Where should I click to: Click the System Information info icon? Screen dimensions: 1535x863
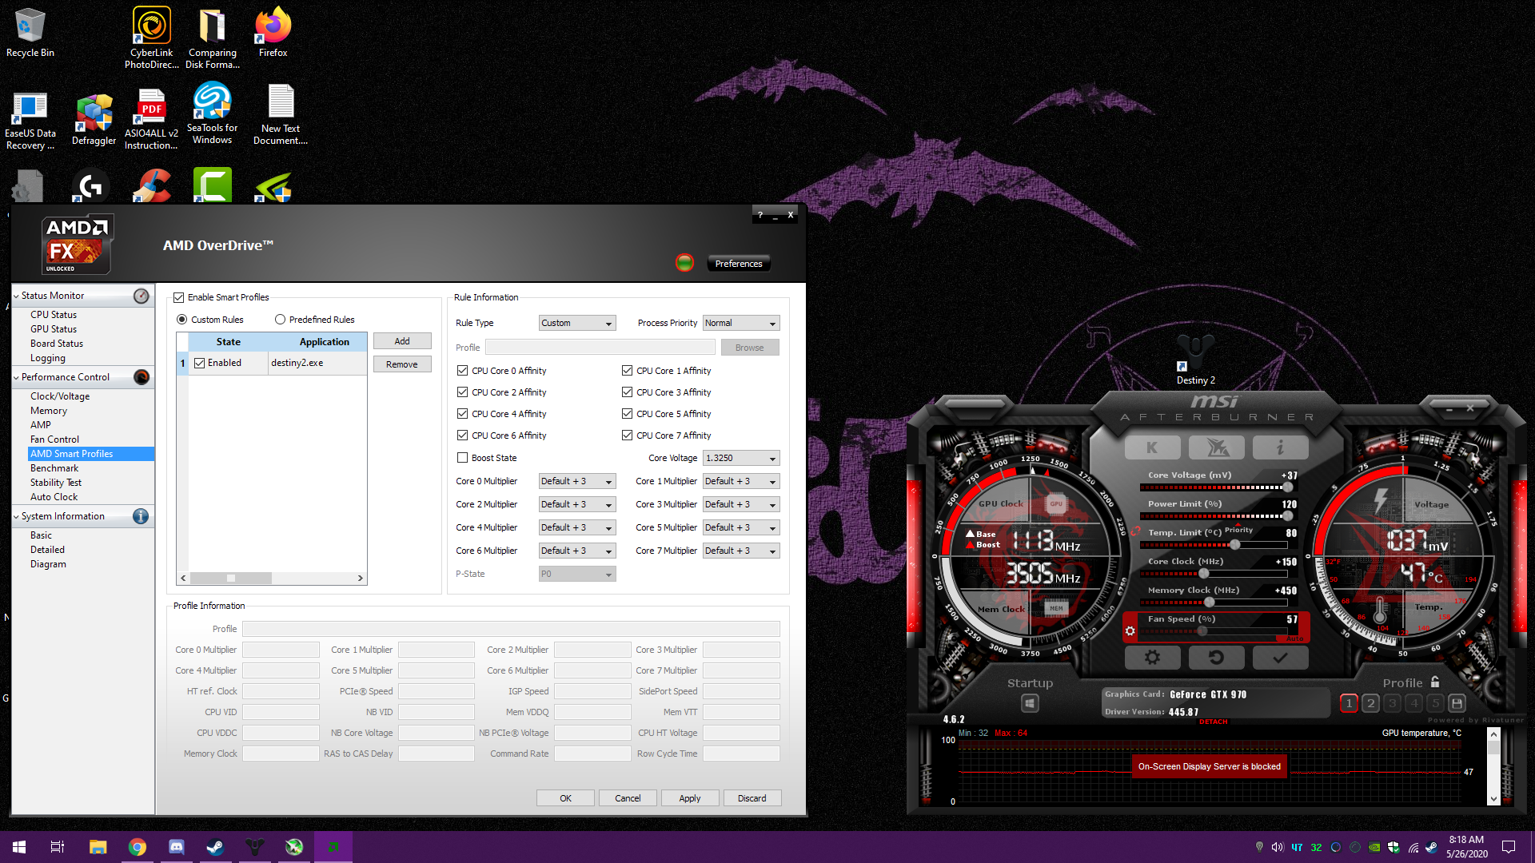tap(141, 516)
